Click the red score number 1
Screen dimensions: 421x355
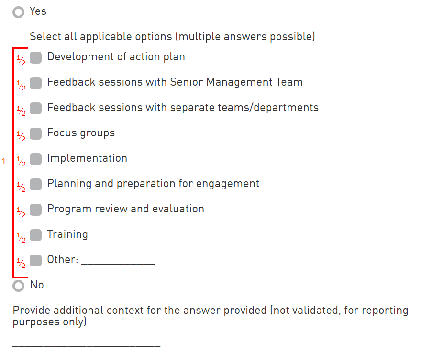click(x=4, y=162)
